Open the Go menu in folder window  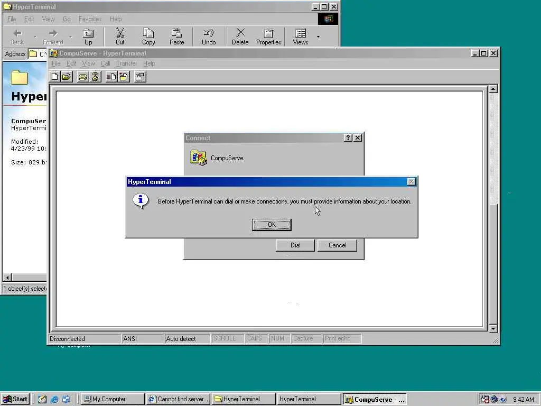[x=67, y=19]
